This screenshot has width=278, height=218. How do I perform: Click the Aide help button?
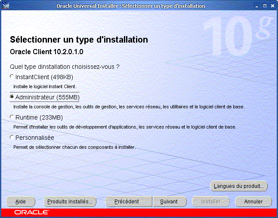click(21, 201)
